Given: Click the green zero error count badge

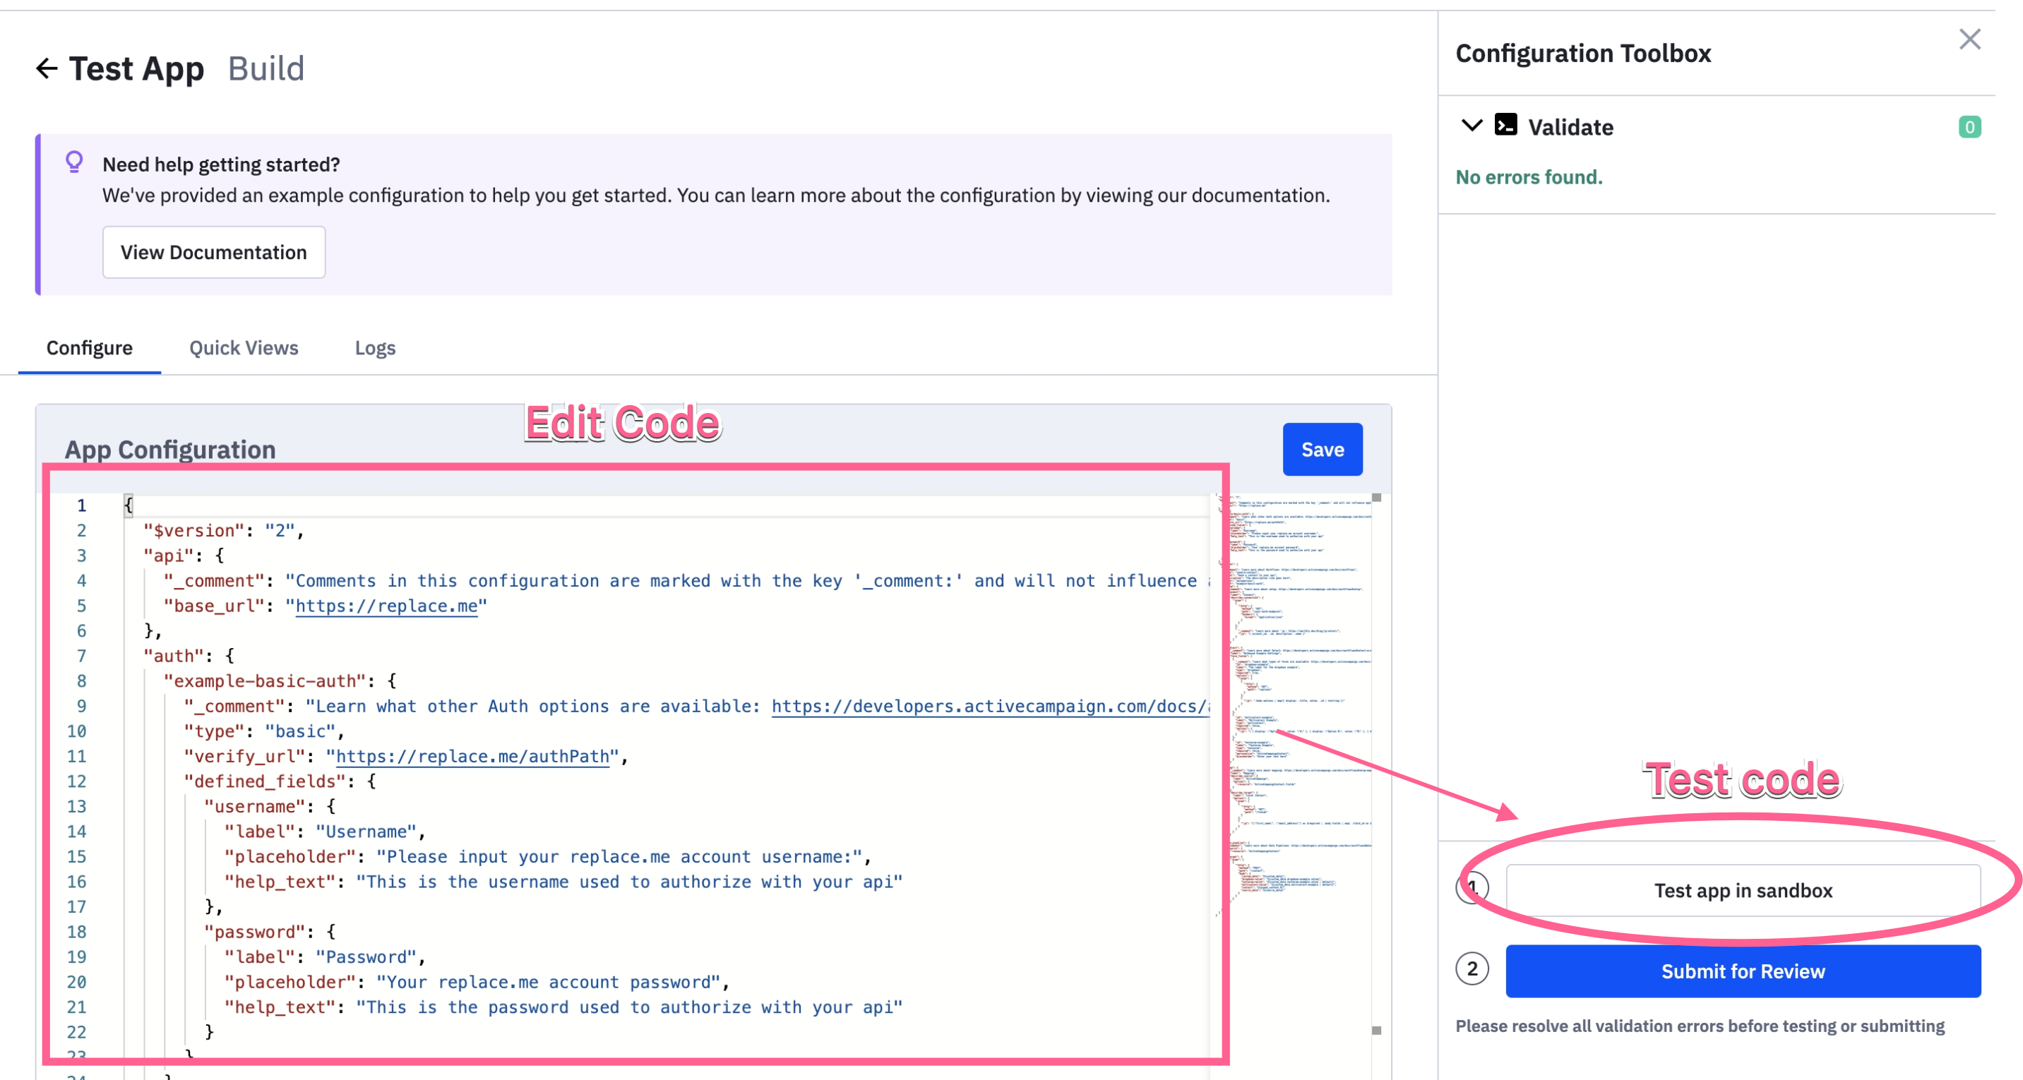Looking at the screenshot, I should pos(1968,127).
